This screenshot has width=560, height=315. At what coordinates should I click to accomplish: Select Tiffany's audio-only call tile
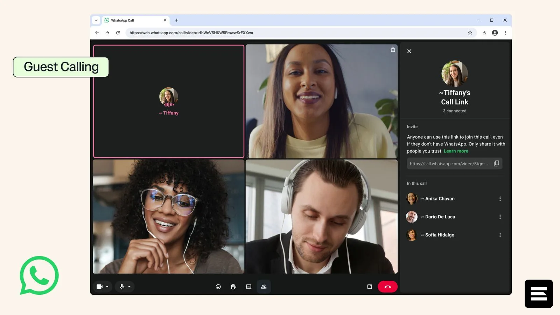tap(169, 101)
